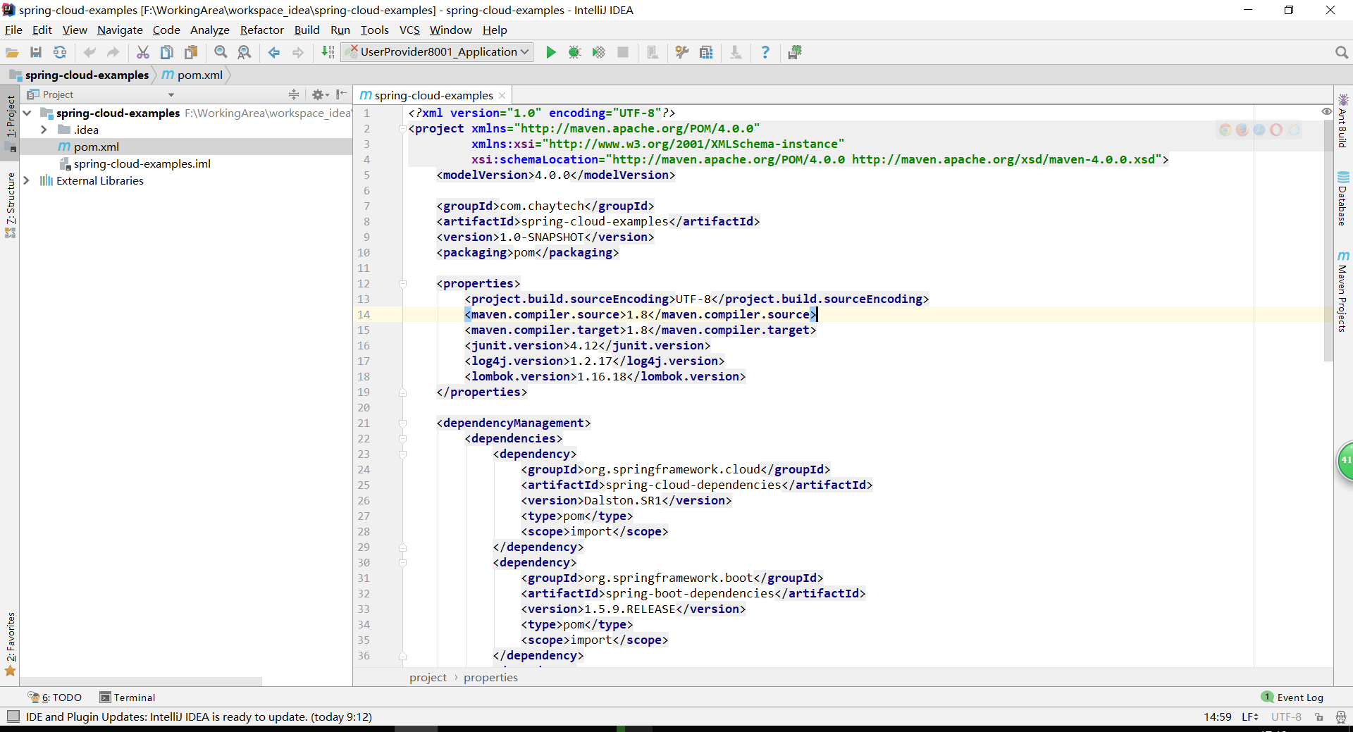Start Debug with the green bug icon
Image resolution: width=1353 pixels, height=732 pixels.
(575, 52)
